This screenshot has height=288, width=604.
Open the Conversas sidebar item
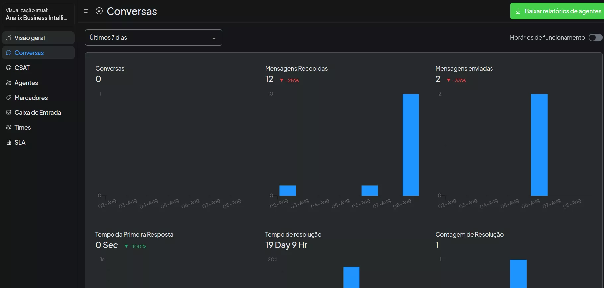click(38, 53)
